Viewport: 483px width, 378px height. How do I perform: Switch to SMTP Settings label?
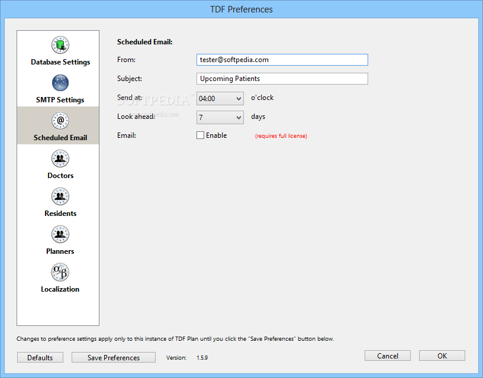60,100
